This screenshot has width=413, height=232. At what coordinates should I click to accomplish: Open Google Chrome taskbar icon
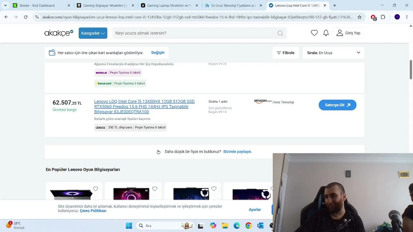248,226
